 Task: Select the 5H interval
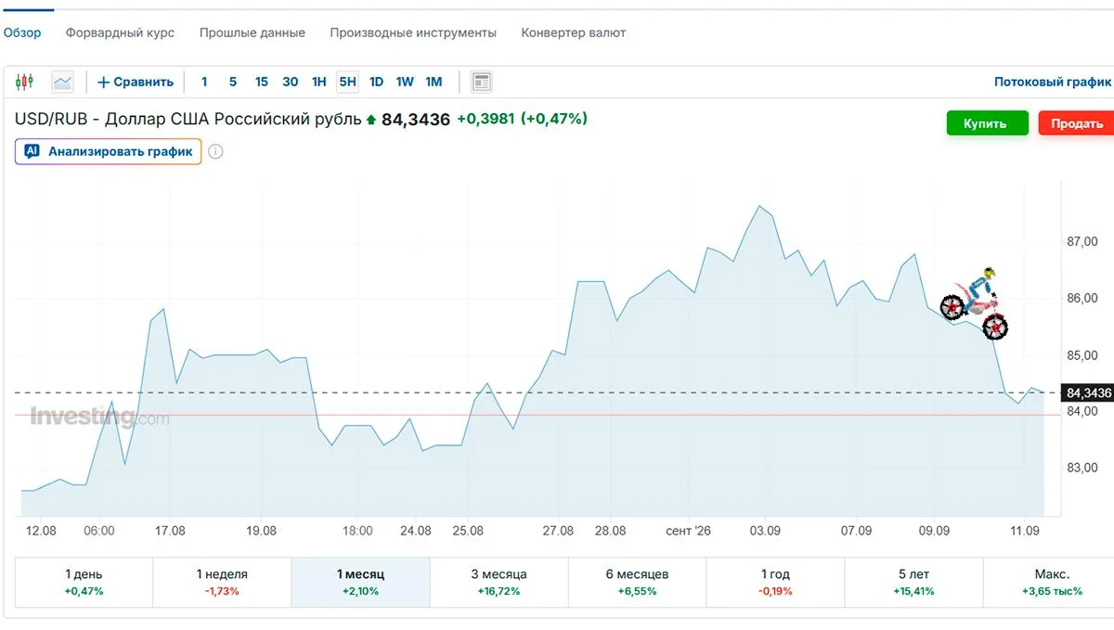pyautogui.click(x=348, y=82)
